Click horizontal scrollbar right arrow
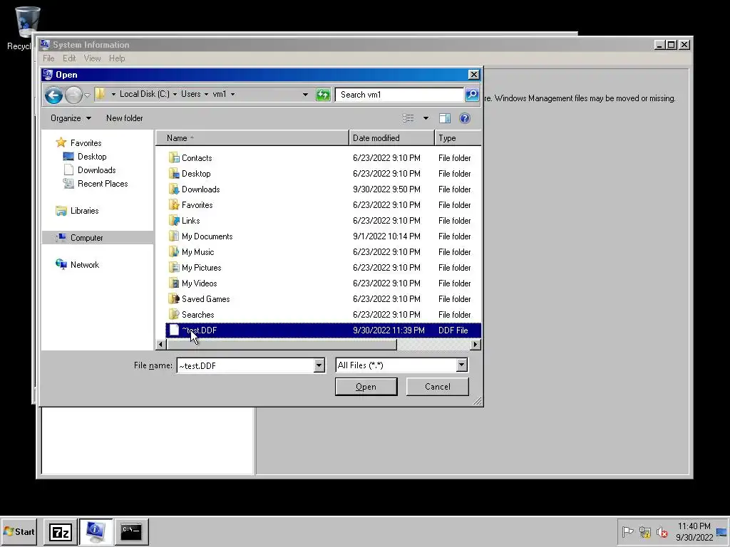Viewport: 730px width, 547px height. [475, 345]
